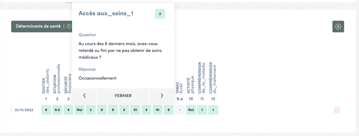Screen dimensions: 359x136
Task: Select the SITUATION professionnelle 0.2 cell
Action: click(x=57, y=110)
